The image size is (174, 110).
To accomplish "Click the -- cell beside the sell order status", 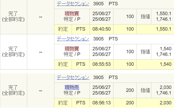I will (x=41, y=91).
